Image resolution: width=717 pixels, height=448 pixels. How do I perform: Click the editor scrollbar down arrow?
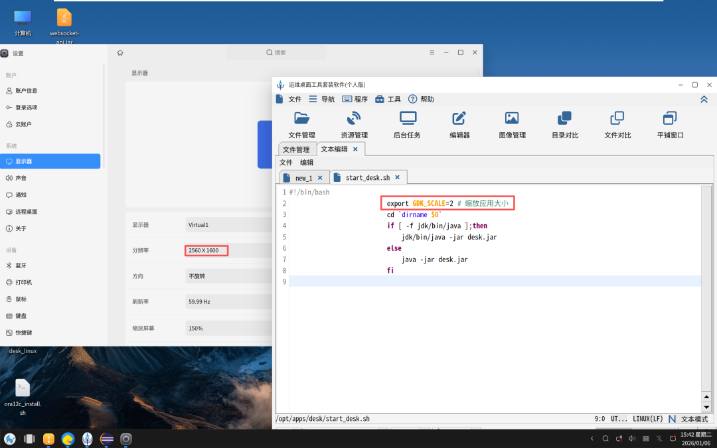[706, 408]
